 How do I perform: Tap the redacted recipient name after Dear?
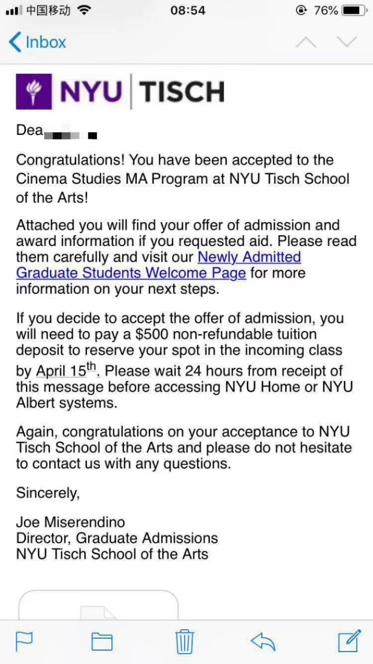click(70, 134)
